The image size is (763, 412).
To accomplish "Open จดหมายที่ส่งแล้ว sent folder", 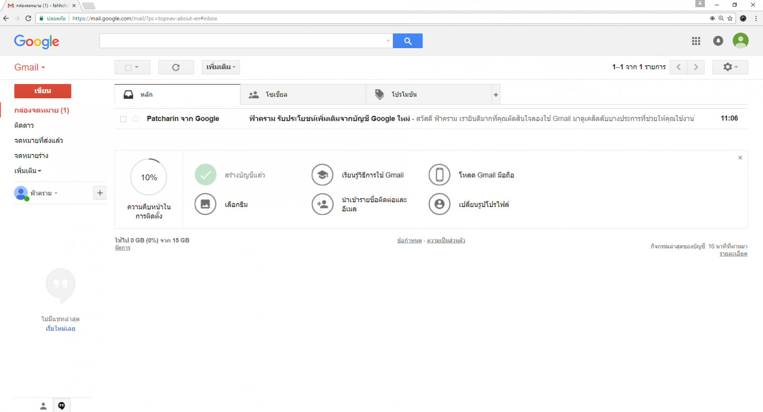I will pyautogui.click(x=39, y=141).
